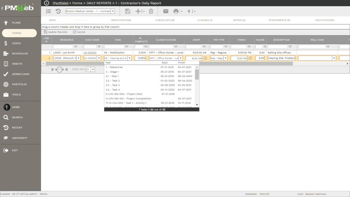Viewport: 350px width, 197px height.
Task: Open Workflows module in sidebar
Action: click(x=21, y=74)
